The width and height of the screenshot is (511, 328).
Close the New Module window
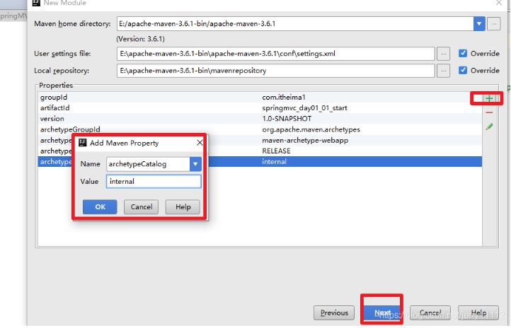499,3
